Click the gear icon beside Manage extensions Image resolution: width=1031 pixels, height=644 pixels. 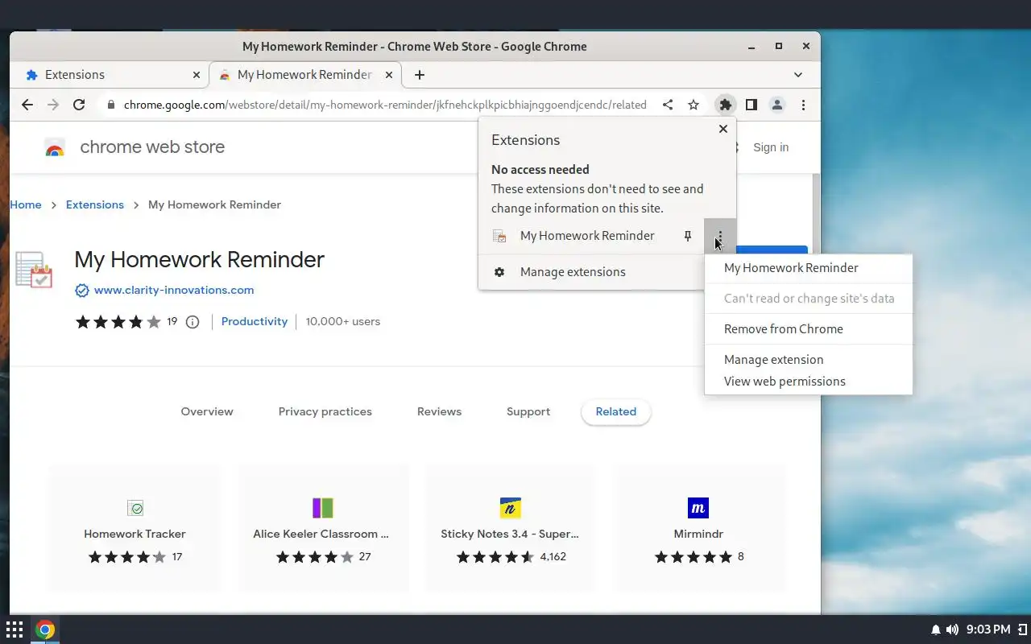(x=499, y=272)
